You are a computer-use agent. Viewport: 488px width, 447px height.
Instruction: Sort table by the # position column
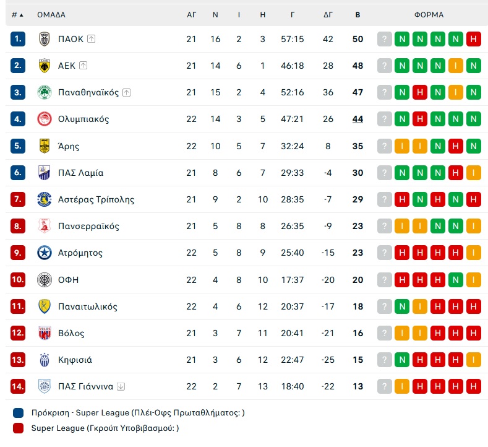click(x=17, y=15)
